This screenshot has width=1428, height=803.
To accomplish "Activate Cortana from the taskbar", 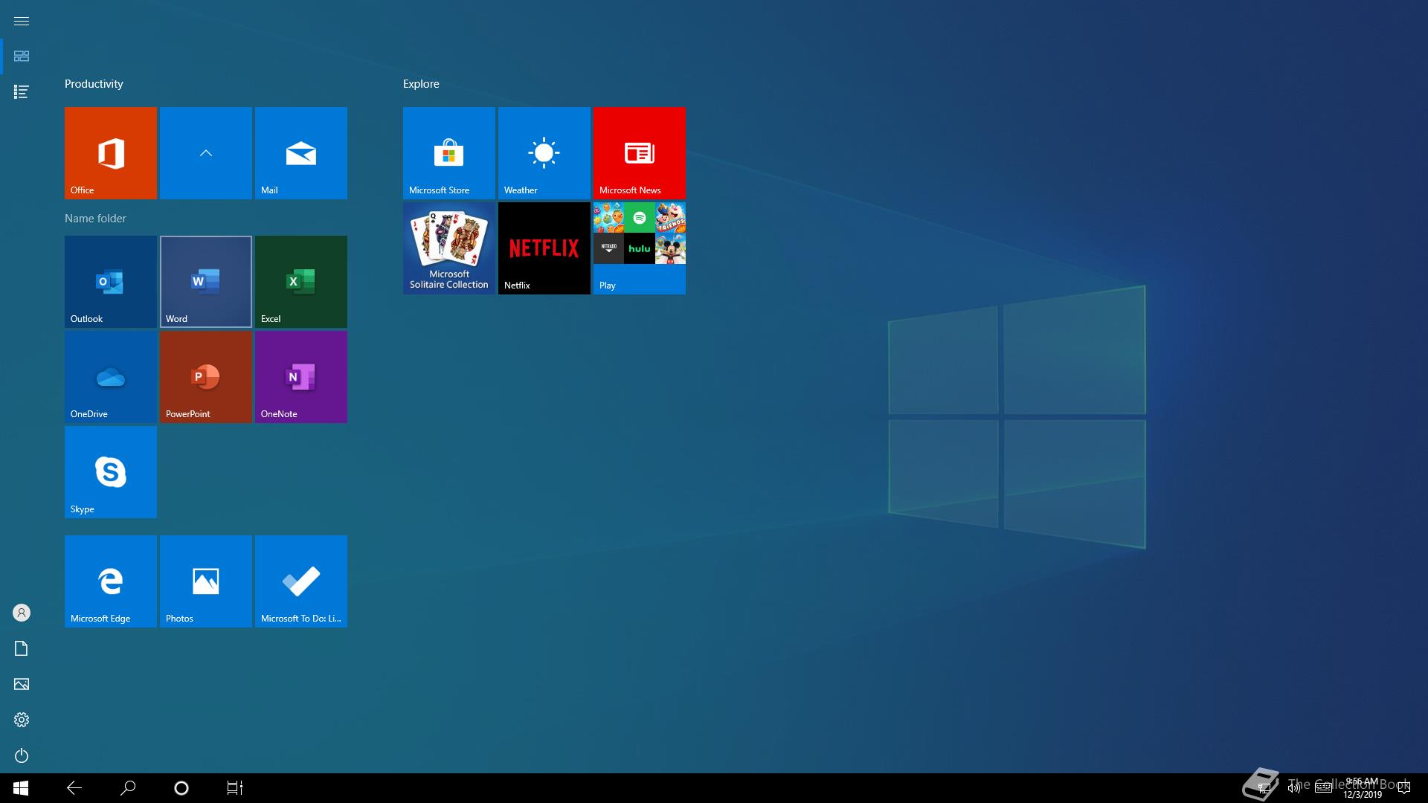I will 181,788.
